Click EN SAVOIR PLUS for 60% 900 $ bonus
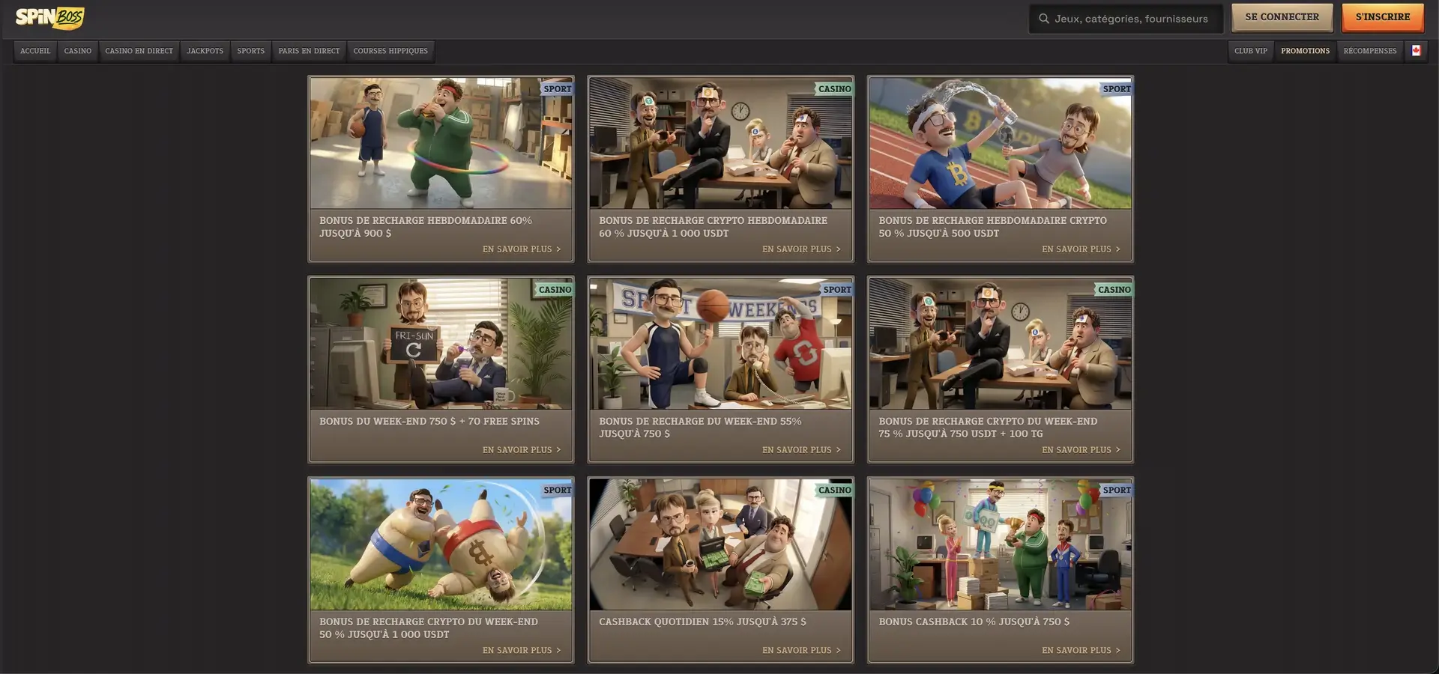The width and height of the screenshot is (1439, 674). click(522, 249)
